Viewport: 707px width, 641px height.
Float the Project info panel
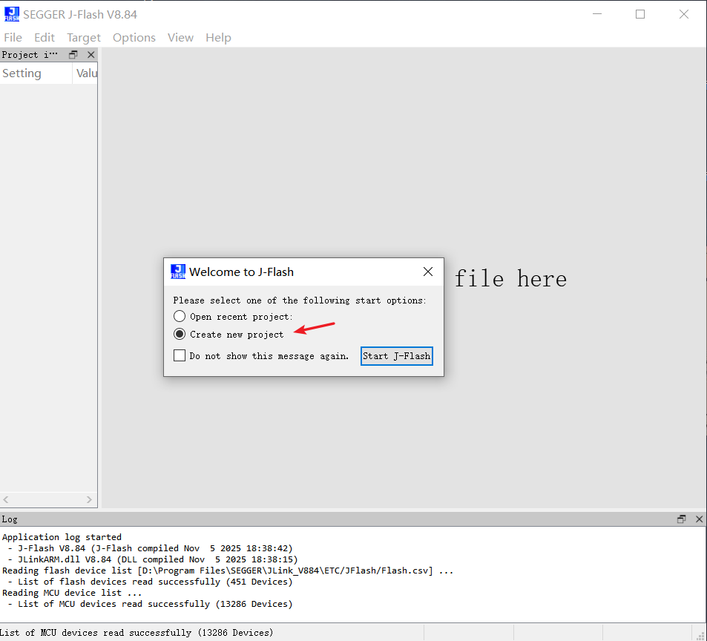73,55
